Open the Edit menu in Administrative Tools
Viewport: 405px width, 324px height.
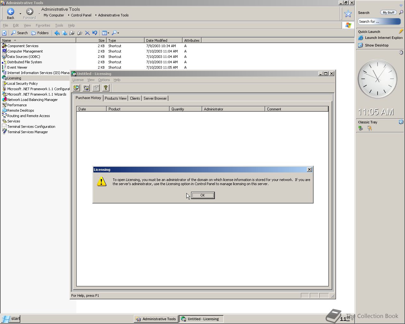(16, 25)
